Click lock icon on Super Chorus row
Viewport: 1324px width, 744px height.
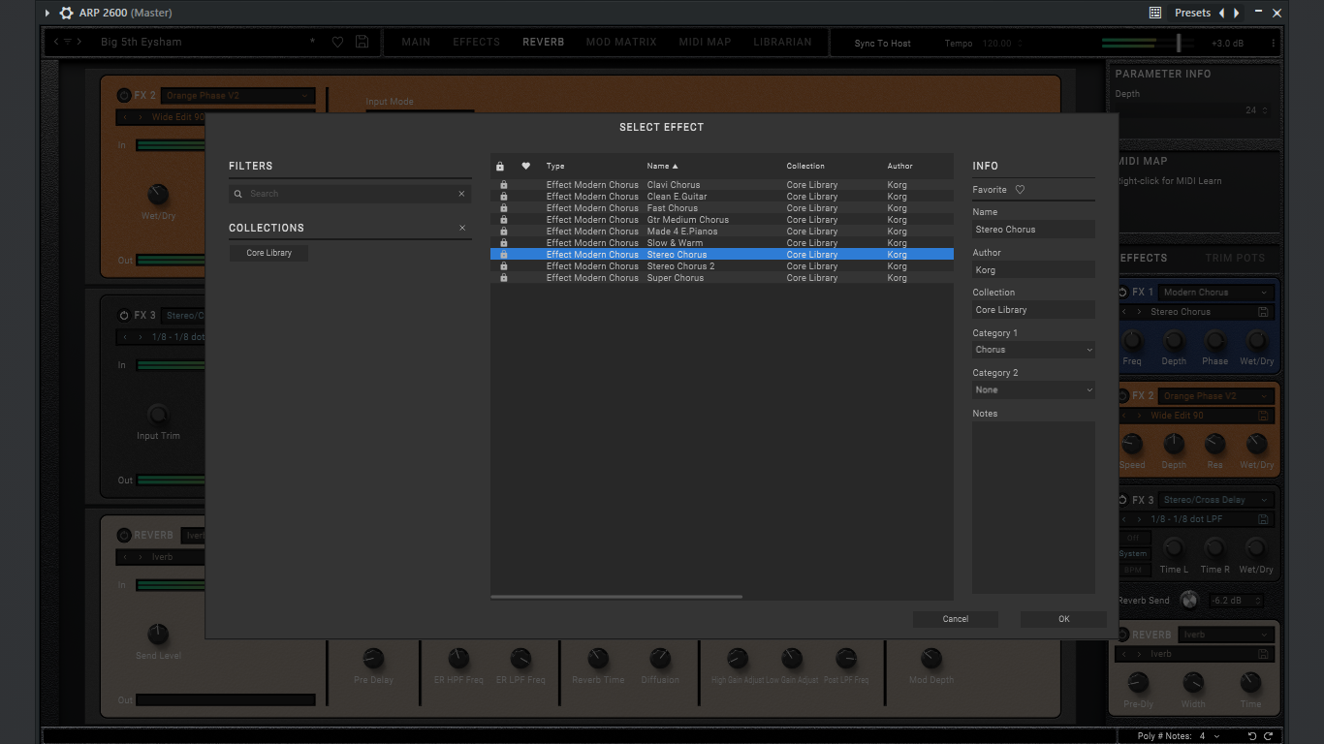tap(503, 278)
